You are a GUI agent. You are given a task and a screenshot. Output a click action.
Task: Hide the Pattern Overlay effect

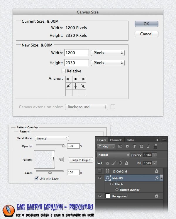(x=117, y=190)
